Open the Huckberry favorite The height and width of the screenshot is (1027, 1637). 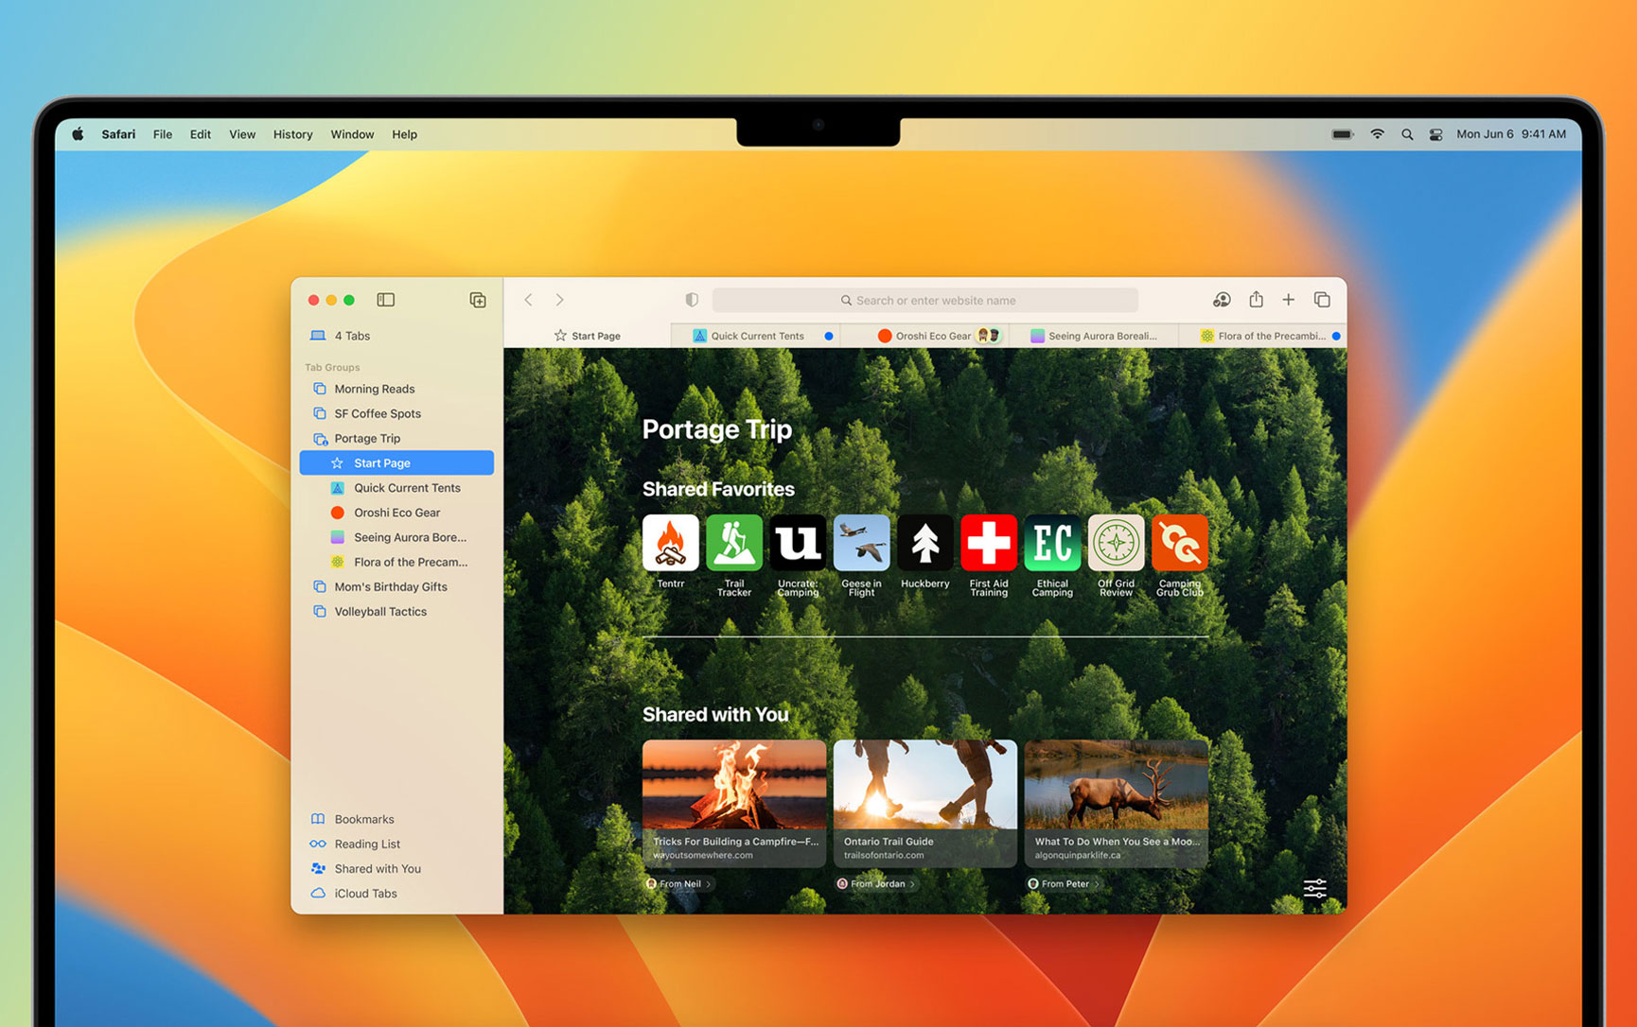[924, 543]
